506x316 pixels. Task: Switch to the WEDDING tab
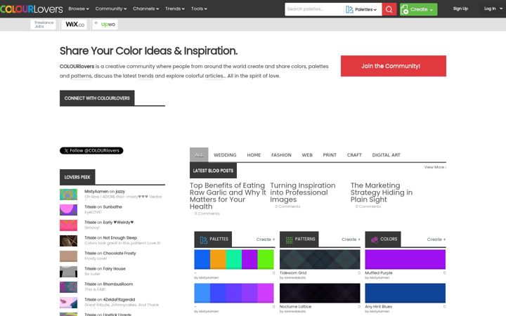tap(225, 155)
